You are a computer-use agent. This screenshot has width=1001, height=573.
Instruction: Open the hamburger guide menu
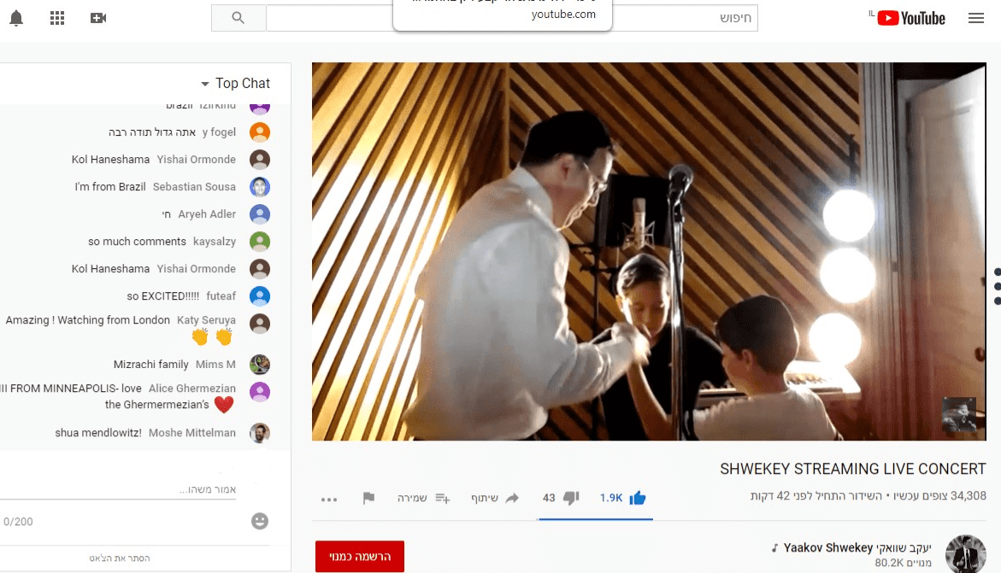(x=976, y=18)
